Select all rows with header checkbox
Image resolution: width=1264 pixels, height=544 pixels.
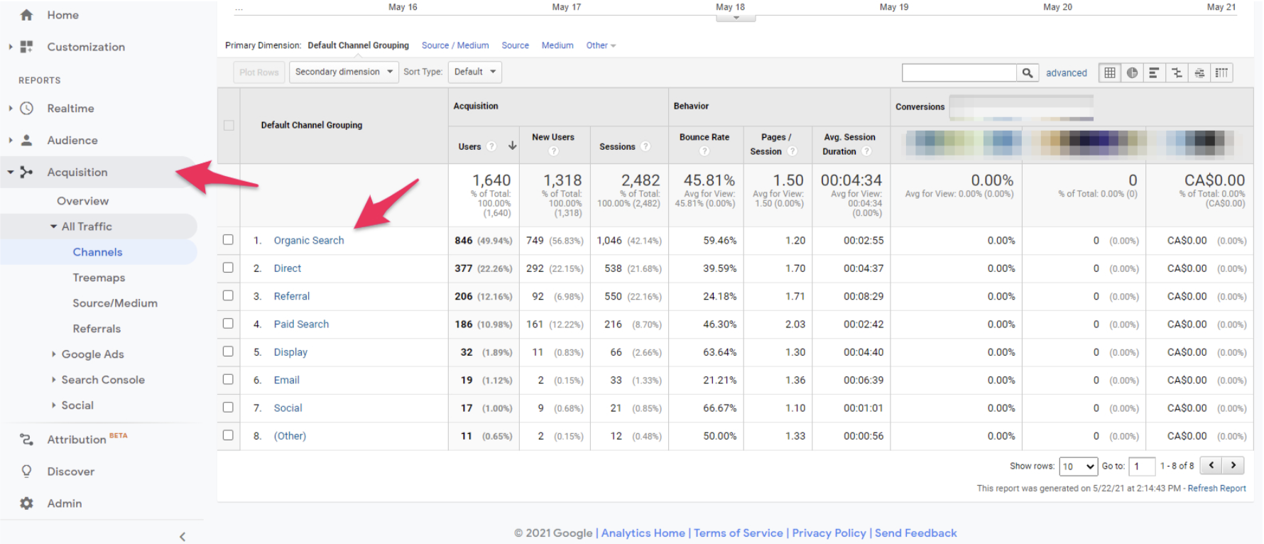(x=229, y=125)
